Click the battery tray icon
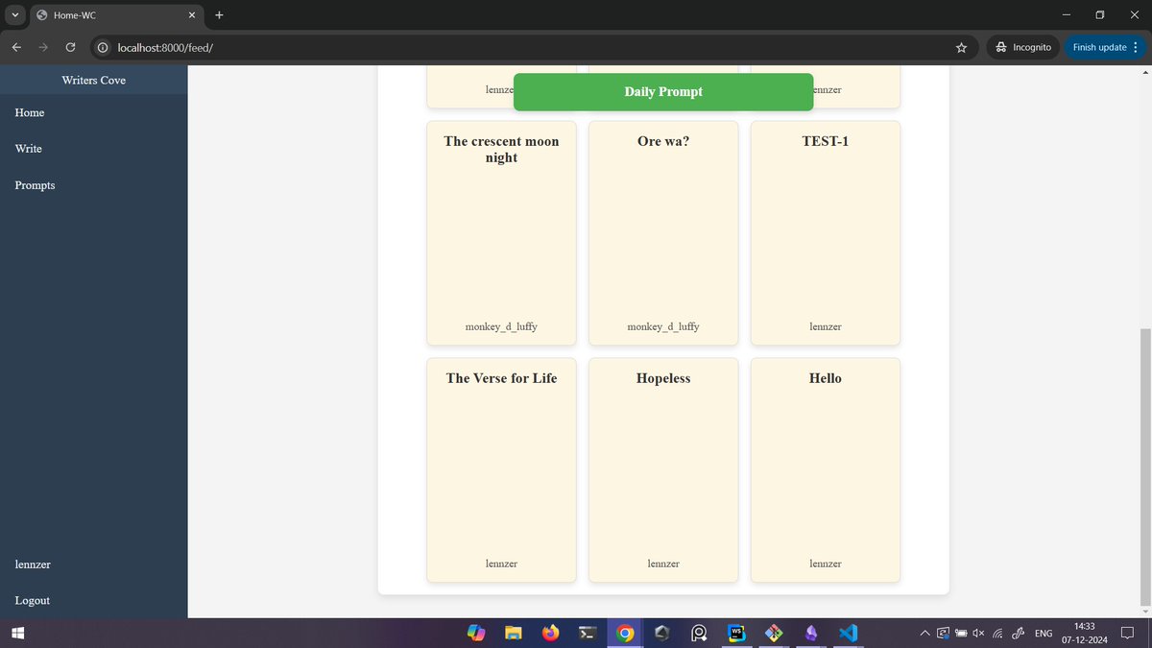The height and width of the screenshot is (648, 1152). click(961, 634)
